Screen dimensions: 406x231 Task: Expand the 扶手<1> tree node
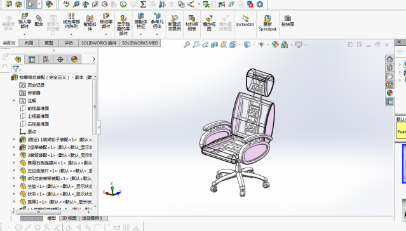[x=14, y=194]
